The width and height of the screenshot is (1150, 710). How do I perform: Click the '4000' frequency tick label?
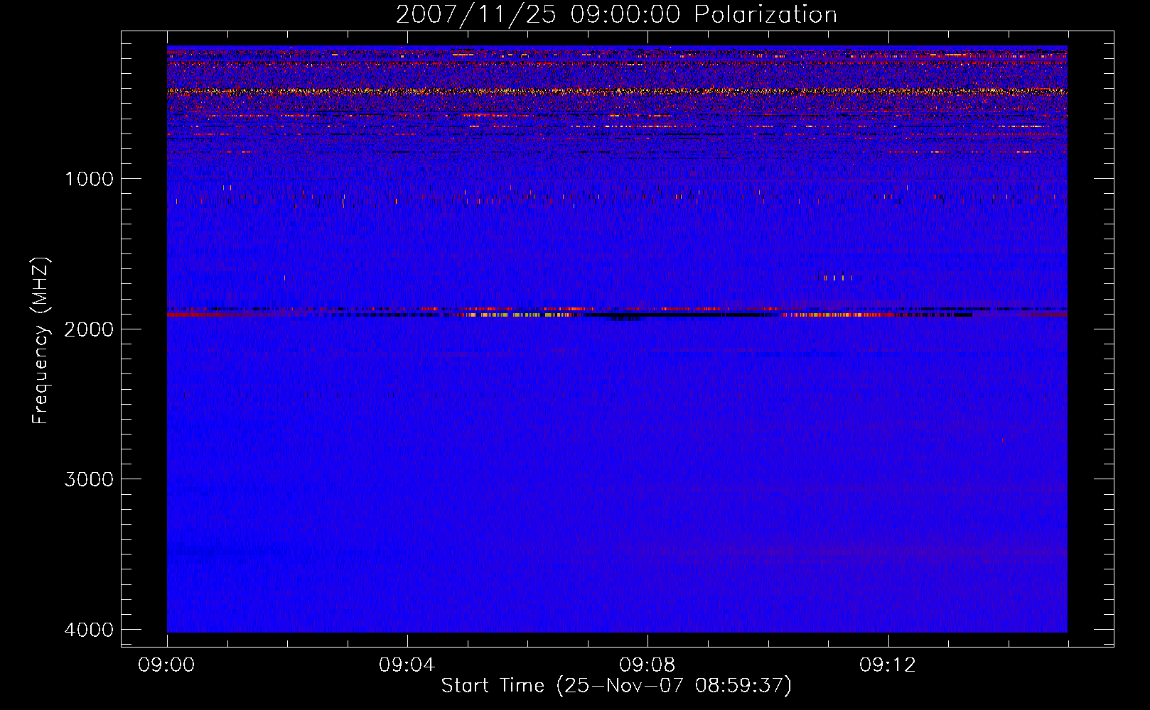coord(89,630)
